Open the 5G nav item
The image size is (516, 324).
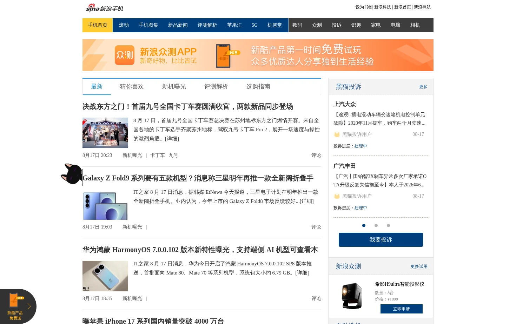(254, 25)
